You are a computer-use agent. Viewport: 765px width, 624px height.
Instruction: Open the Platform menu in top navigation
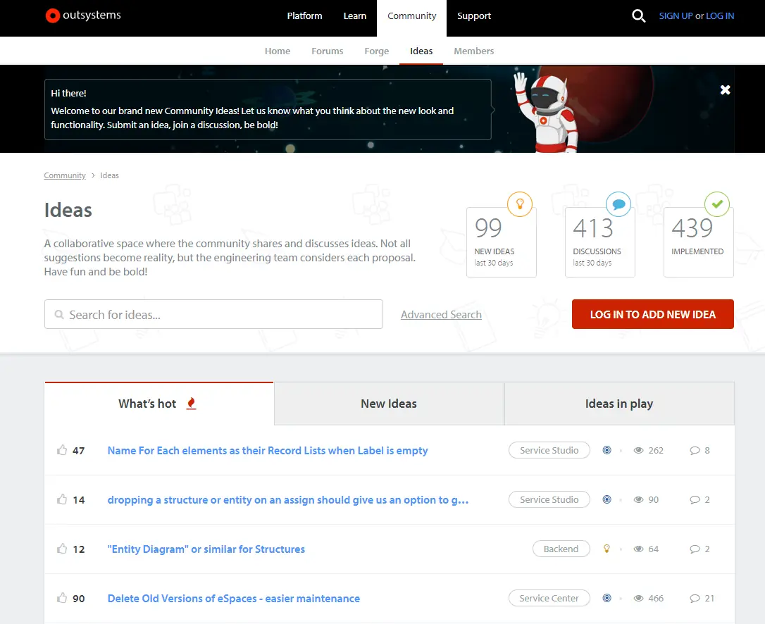(304, 16)
